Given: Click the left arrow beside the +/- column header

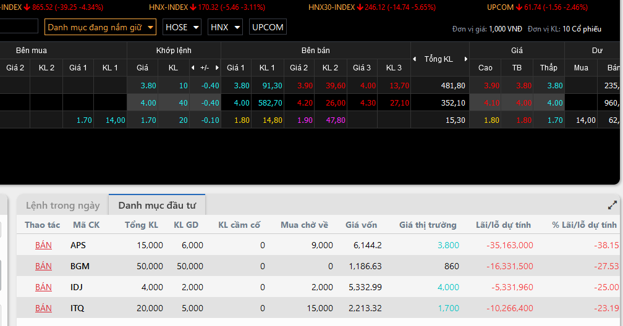Looking at the screenshot, I should pyautogui.click(x=193, y=67).
